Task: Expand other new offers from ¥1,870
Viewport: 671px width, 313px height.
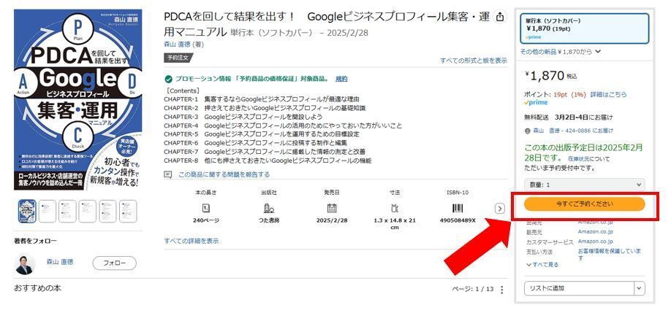Action: 561,52
